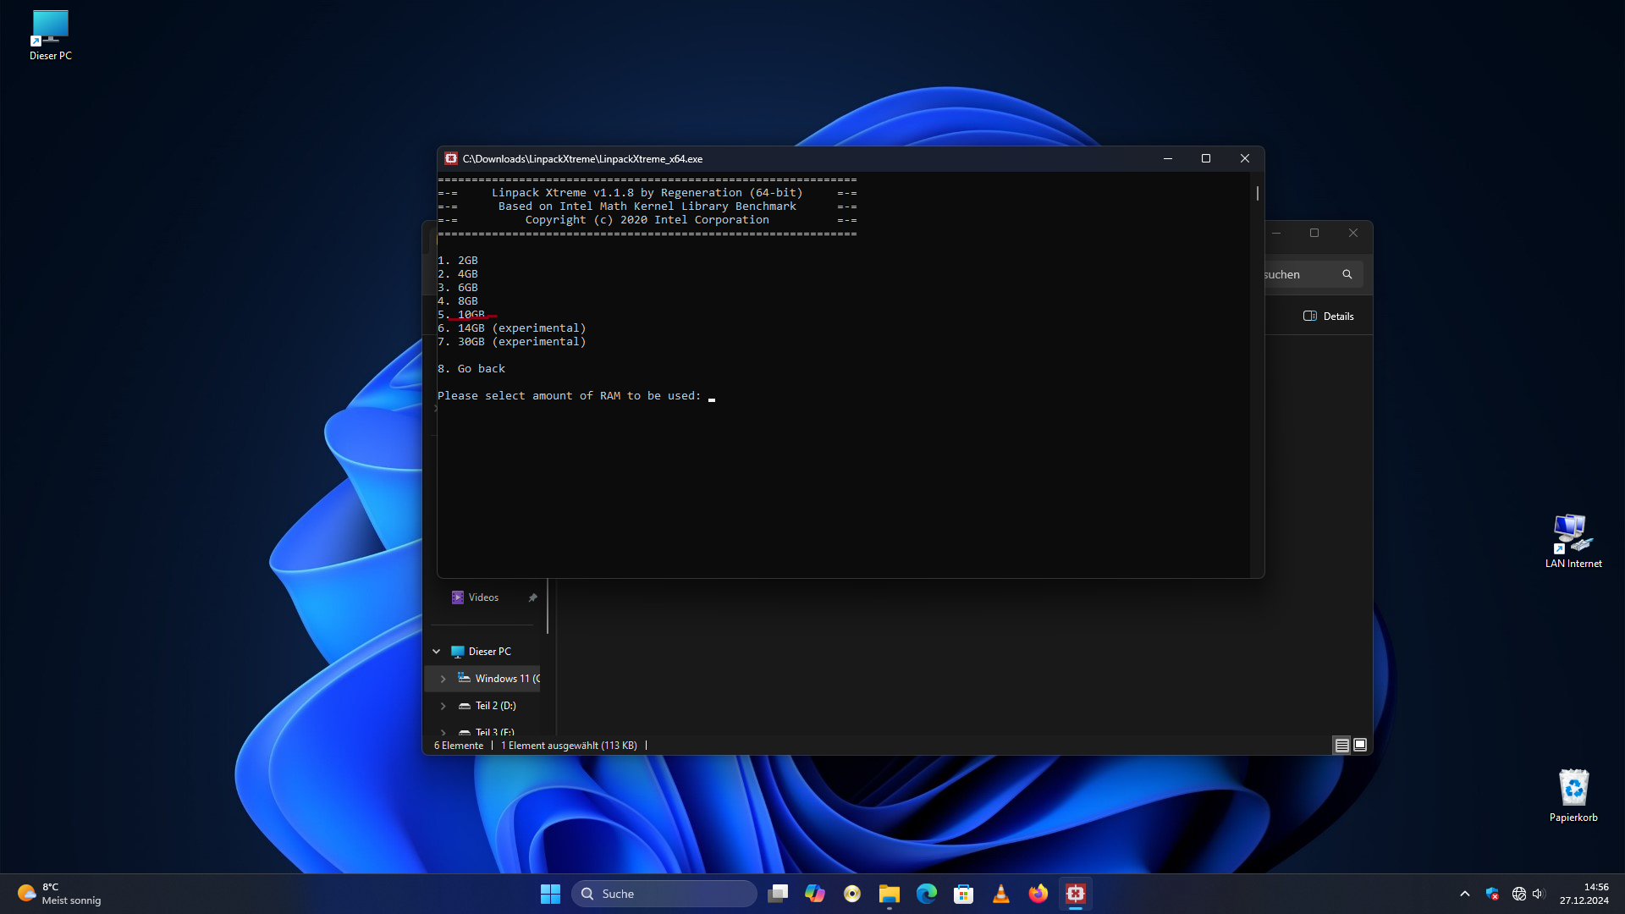1625x914 pixels.
Task: Open Microsoft Store from taskbar
Action: point(963,894)
